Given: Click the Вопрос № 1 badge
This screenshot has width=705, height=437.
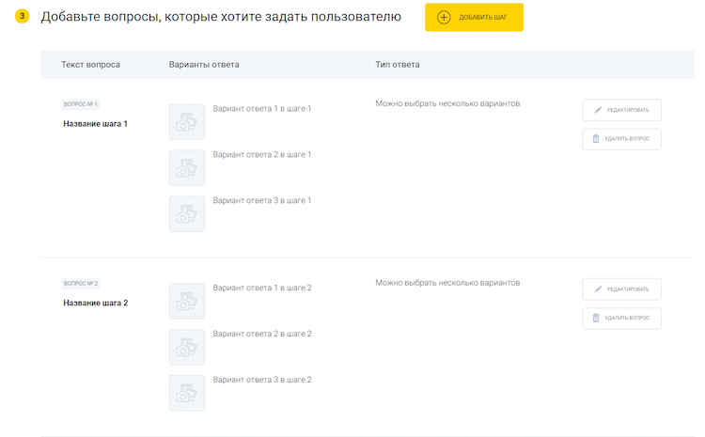Looking at the screenshot, I should pyautogui.click(x=80, y=103).
